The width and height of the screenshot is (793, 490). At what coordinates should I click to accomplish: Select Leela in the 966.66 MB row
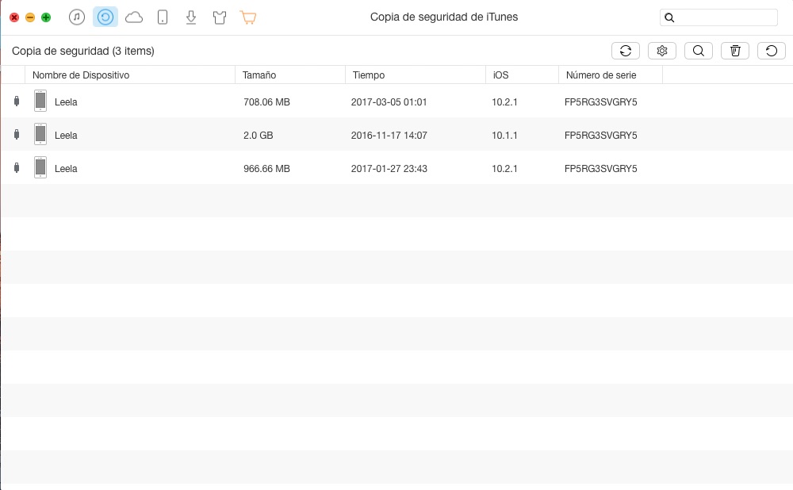pyautogui.click(x=66, y=169)
